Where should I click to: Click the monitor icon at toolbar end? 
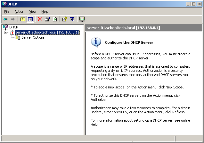coord(82,19)
